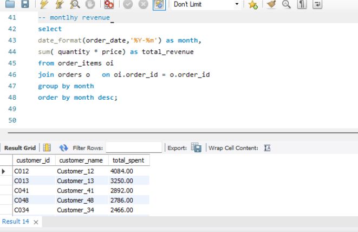Export recordset to external file
This screenshot has height=232, width=358.
point(196,147)
